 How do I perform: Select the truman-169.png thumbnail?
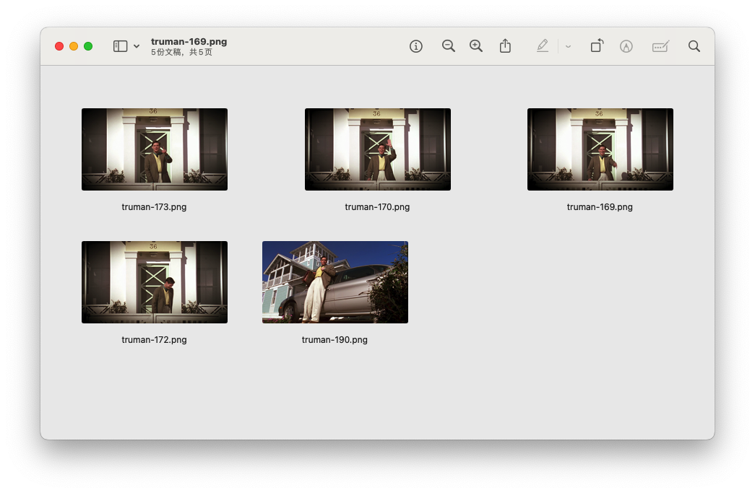point(600,149)
